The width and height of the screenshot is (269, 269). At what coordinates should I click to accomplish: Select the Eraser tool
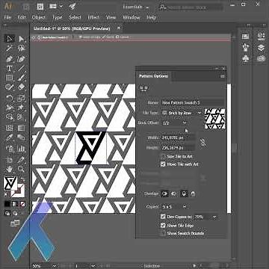(x=22, y=87)
